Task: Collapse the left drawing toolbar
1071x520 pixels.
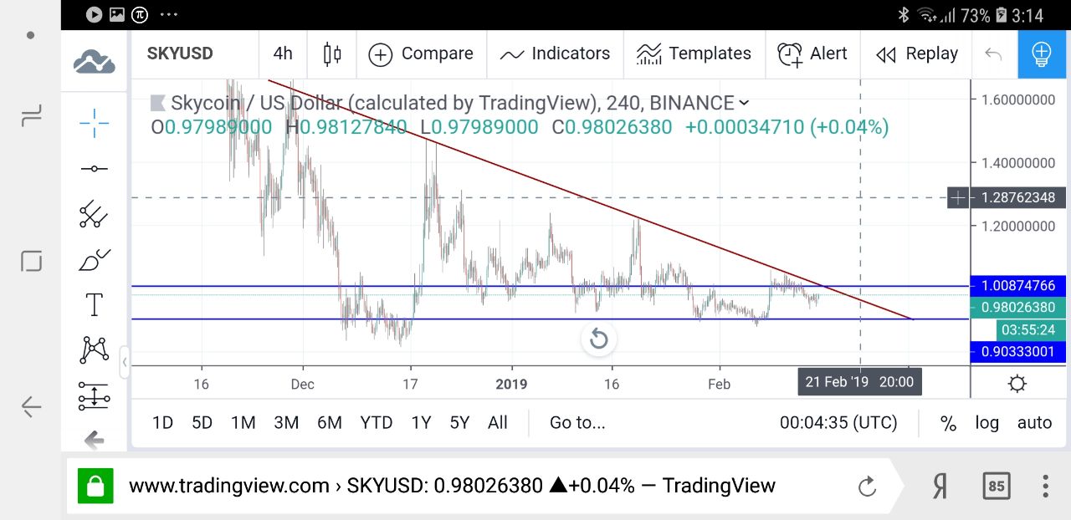Action: coord(125,362)
